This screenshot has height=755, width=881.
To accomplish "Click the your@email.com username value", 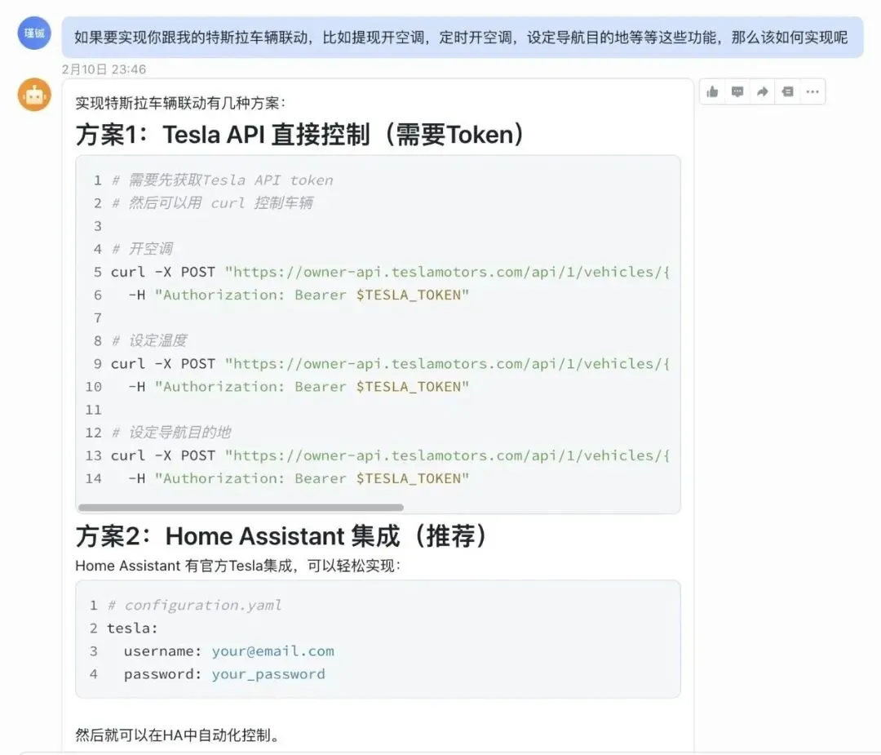I will [x=272, y=651].
